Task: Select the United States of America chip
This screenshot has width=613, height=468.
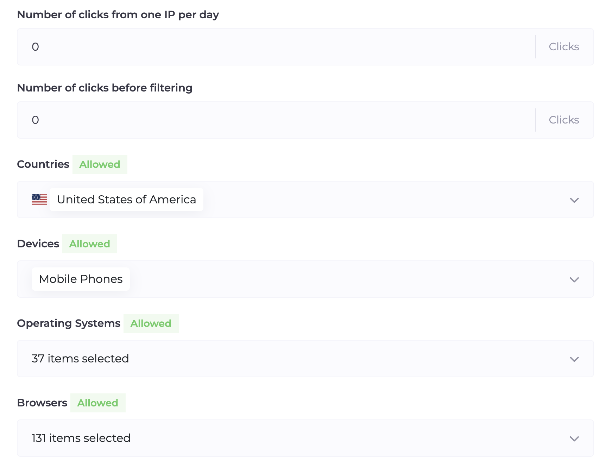Action: pyautogui.click(x=126, y=200)
